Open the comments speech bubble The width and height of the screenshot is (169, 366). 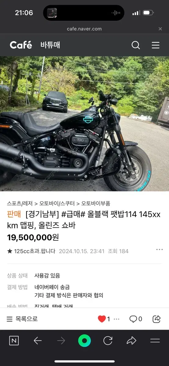point(133,319)
